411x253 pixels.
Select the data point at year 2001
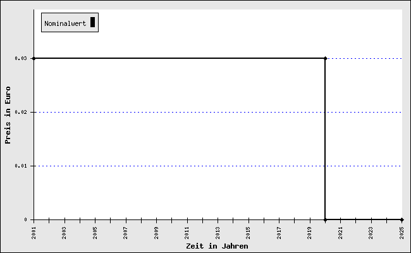point(34,58)
